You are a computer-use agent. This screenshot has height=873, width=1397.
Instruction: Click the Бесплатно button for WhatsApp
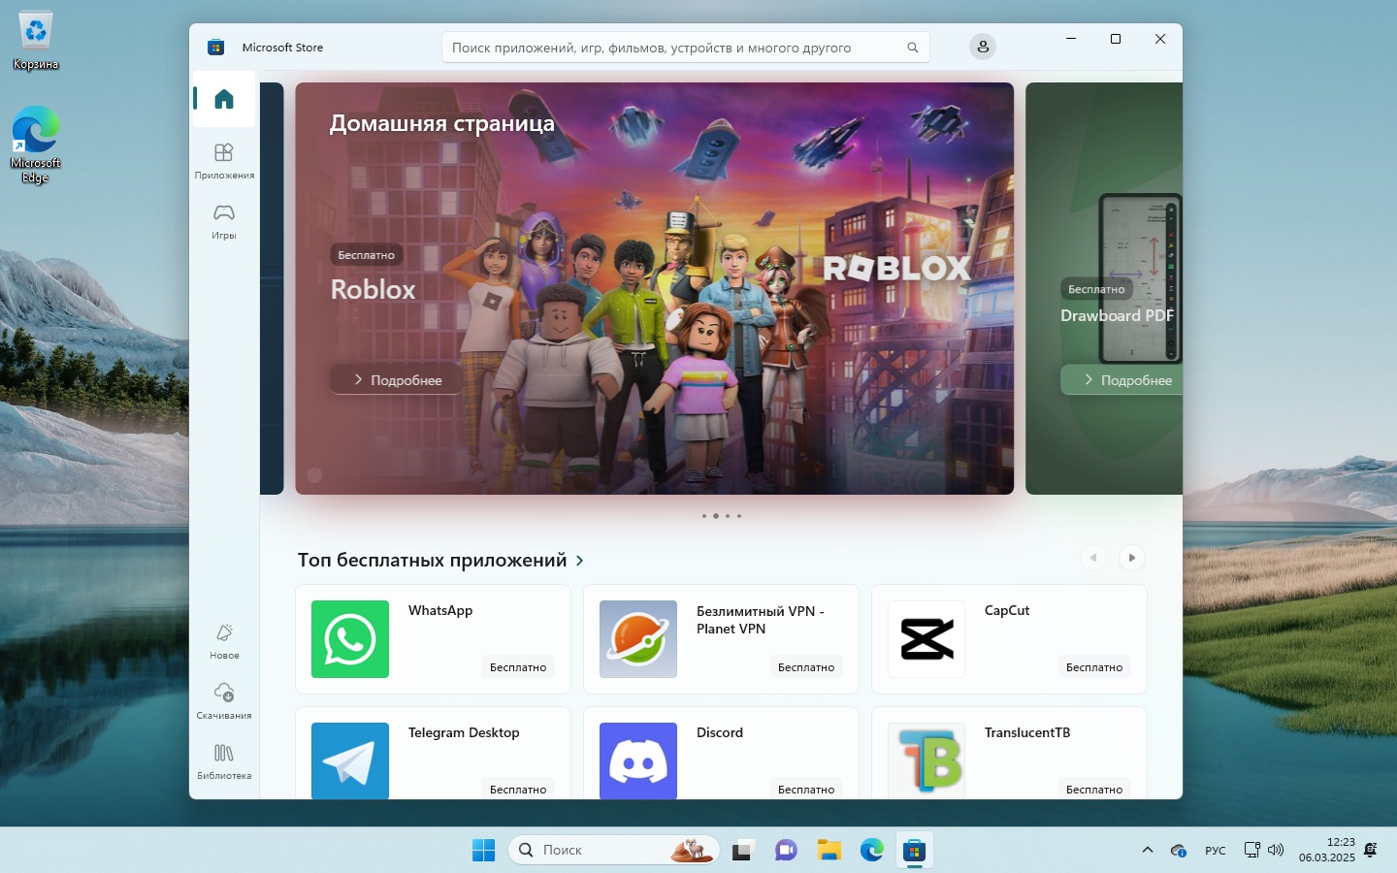[x=518, y=667]
